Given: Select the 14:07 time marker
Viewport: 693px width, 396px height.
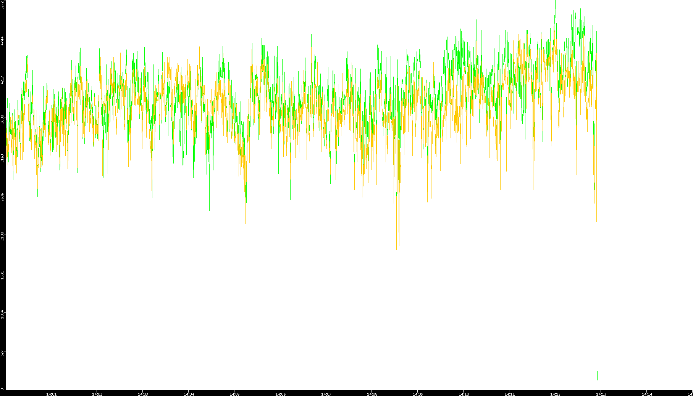Looking at the screenshot, I should (x=326, y=394).
